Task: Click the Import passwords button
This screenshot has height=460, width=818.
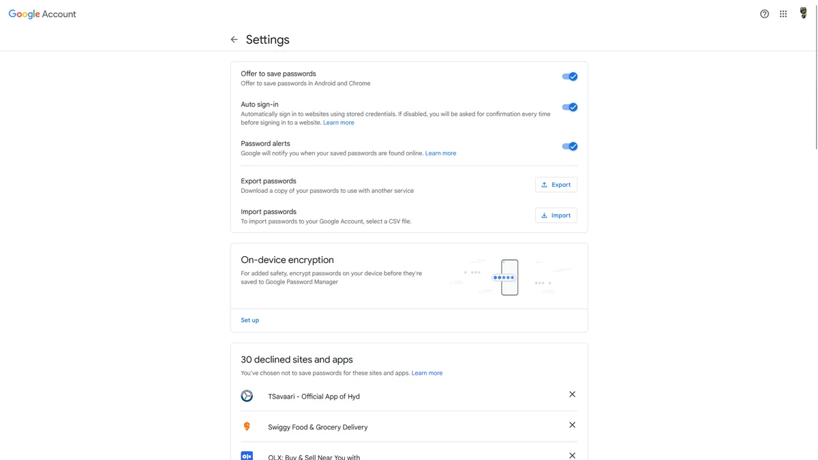Action: 556,215
